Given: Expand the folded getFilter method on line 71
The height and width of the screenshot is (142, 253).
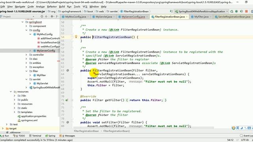Looking at the screenshot, I should 72,100.
